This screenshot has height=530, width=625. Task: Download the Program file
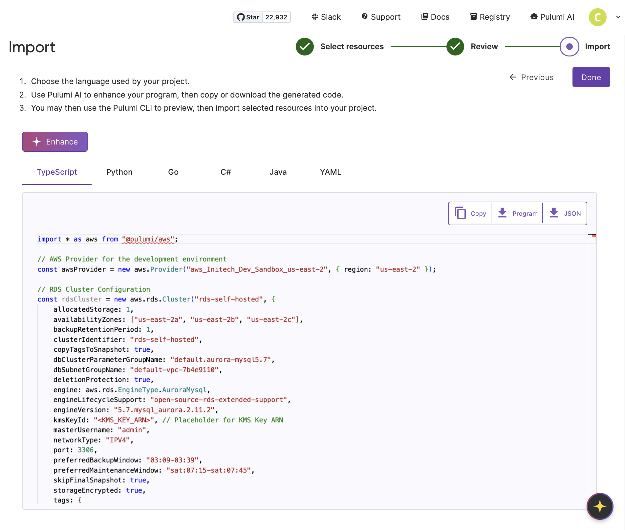point(517,213)
